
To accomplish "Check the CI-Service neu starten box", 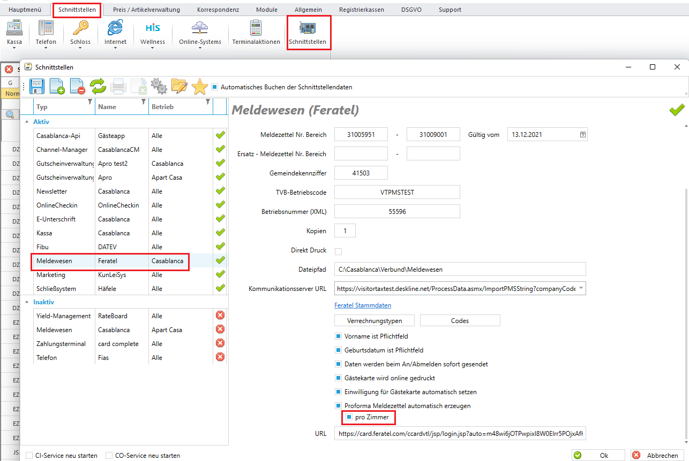I will point(29,456).
